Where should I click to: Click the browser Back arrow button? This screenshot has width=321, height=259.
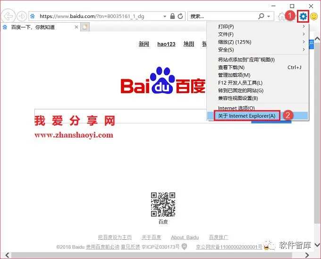(x=8, y=16)
